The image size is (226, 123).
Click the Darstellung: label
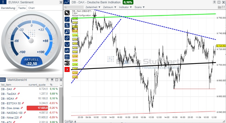coord(8,8)
